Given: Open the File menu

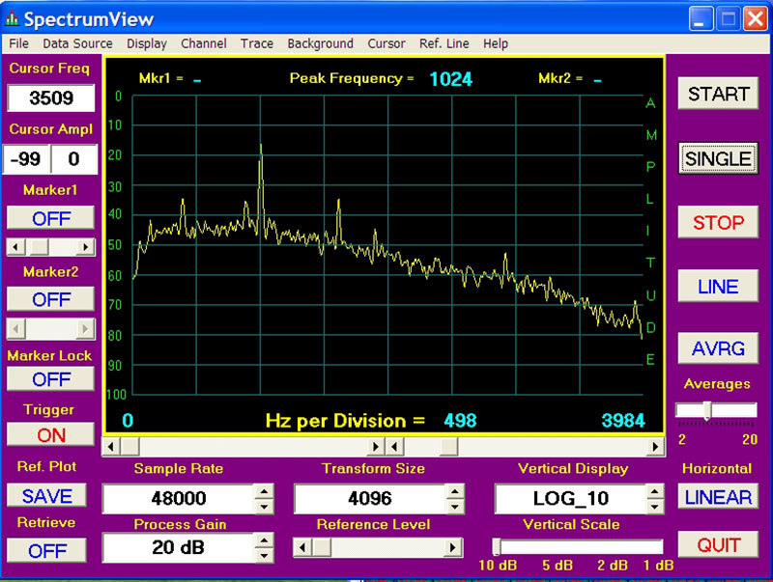Looking at the screenshot, I should pos(18,43).
